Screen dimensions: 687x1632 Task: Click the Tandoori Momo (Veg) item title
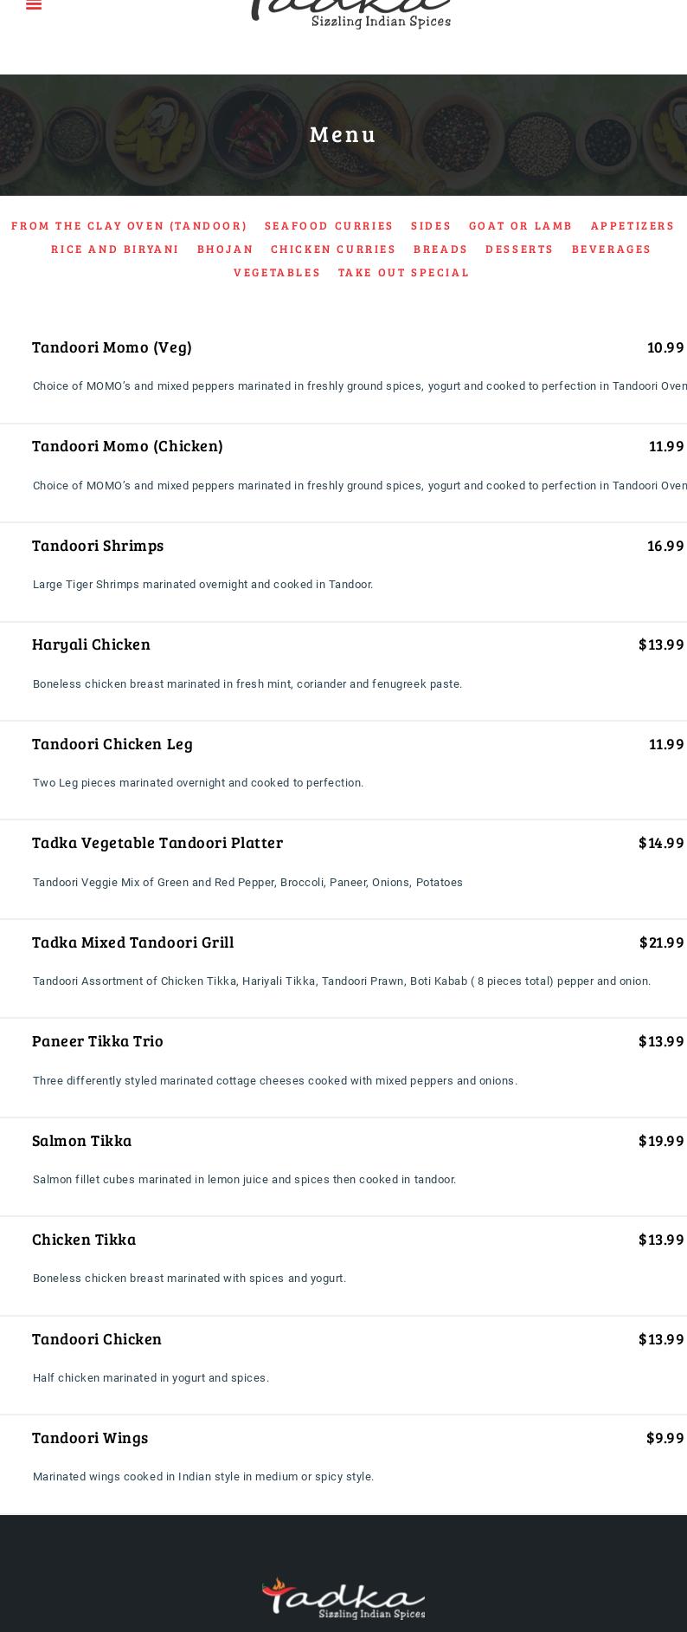click(x=112, y=347)
